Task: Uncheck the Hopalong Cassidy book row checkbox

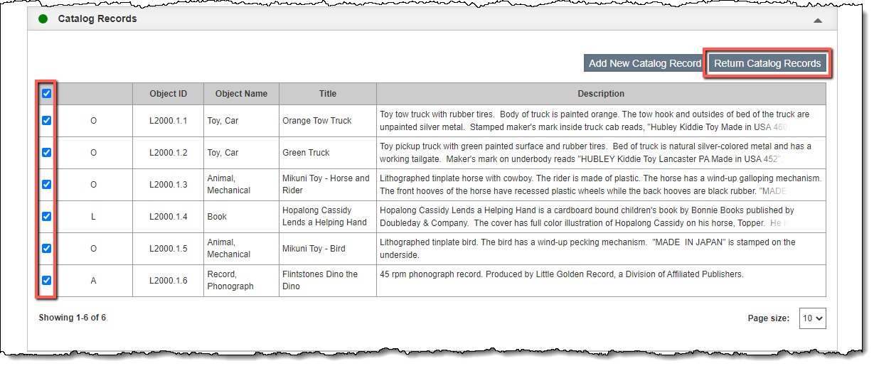Action: pyautogui.click(x=46, y=216)
